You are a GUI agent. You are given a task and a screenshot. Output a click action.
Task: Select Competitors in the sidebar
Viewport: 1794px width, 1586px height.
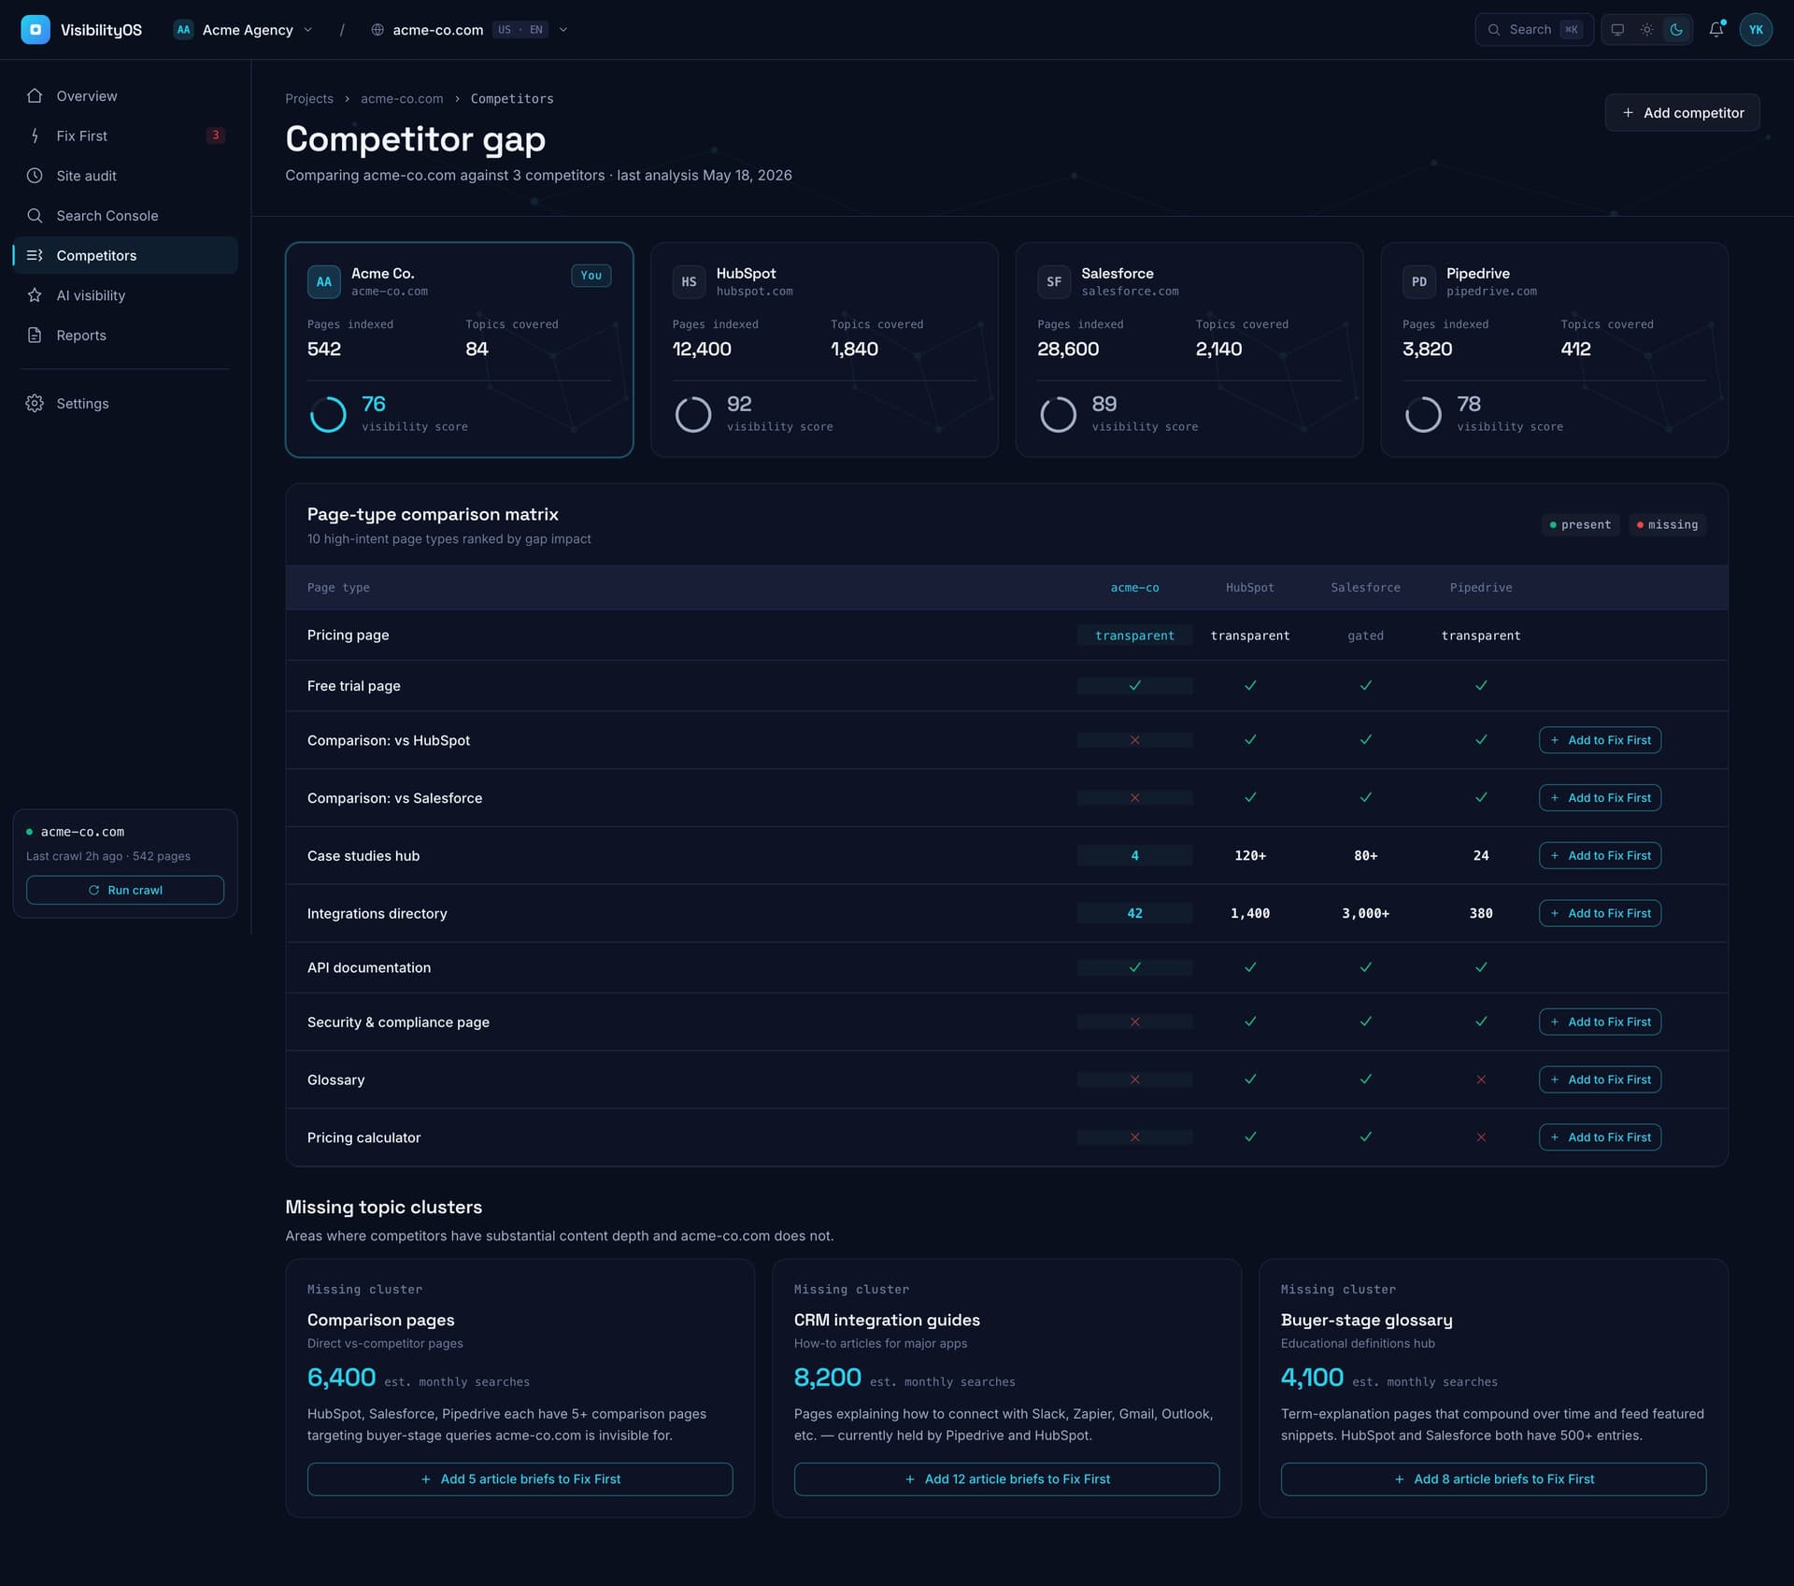tap(125, 256)
